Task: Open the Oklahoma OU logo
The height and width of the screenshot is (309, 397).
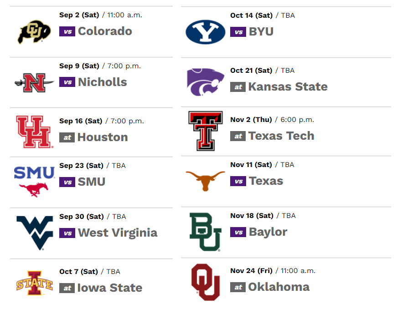Action: coord(205,282)
